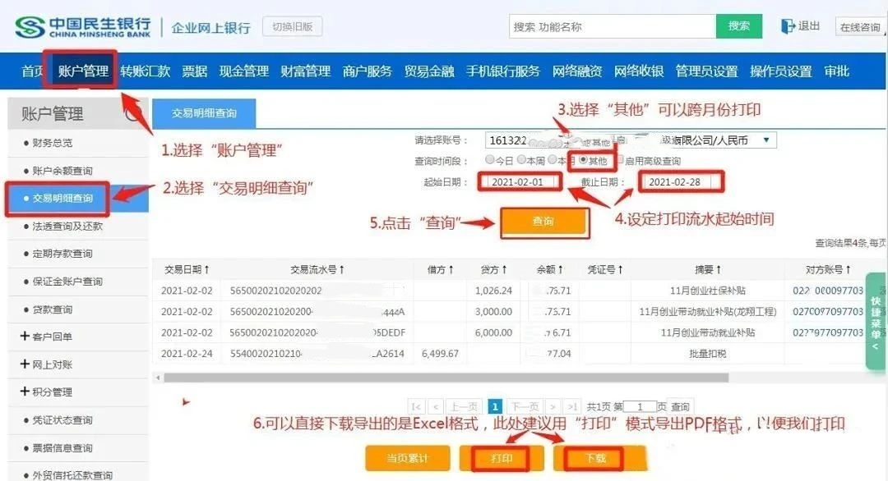Switch to the 交易明细查询 tab
888x481 pixels.
(205, 113)
